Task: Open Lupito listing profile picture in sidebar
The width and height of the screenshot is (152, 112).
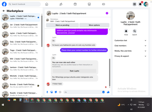Action: click(x=130, y=15)
